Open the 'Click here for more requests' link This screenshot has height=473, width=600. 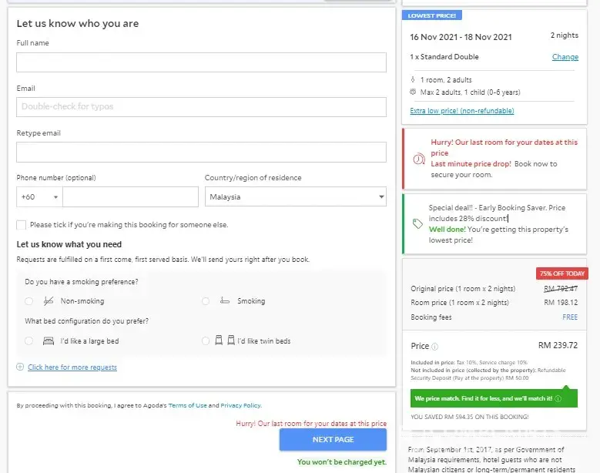[x=72, y=367]
